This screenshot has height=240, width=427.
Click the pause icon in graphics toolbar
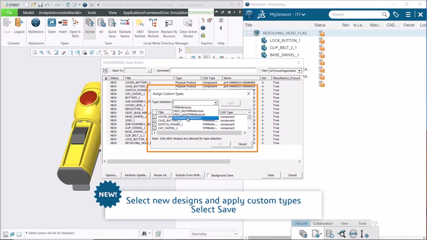pos(134,52)
